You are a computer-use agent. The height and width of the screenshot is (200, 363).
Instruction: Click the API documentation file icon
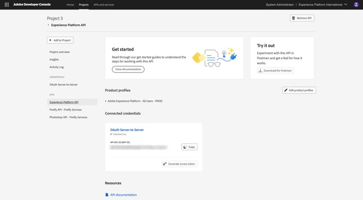point(107,195)
